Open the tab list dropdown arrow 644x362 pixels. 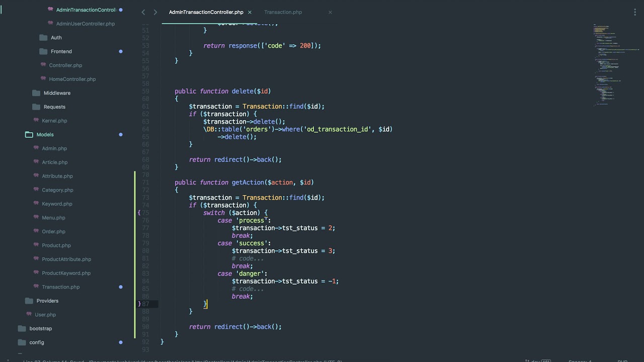(x=635, y=12)
